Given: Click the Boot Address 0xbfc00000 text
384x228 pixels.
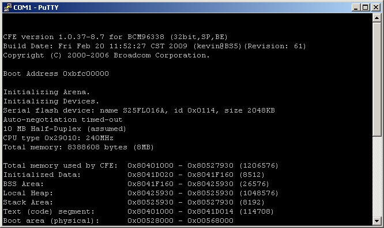Looking at the screenshot, I should 56,74.
